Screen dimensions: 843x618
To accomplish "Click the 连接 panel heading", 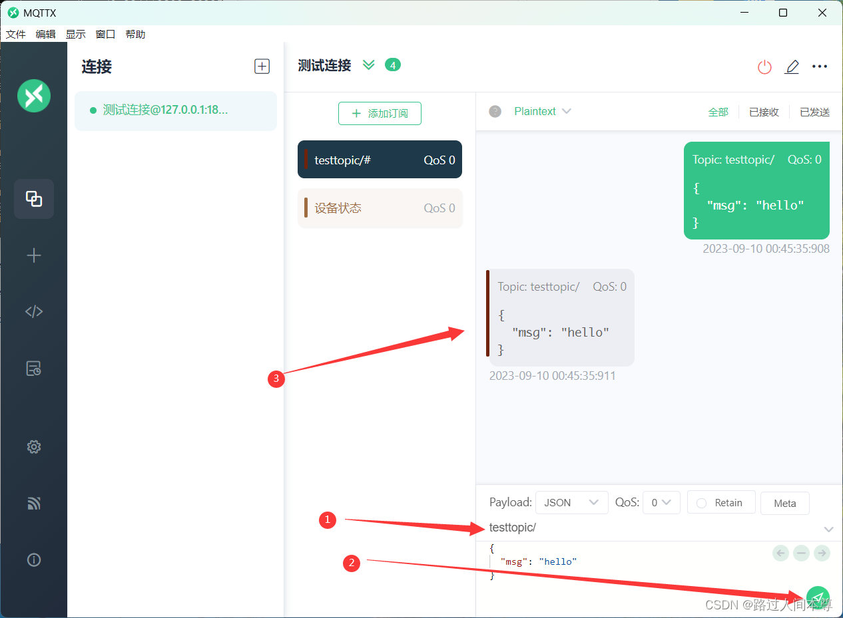I will (x=97, y=67).
